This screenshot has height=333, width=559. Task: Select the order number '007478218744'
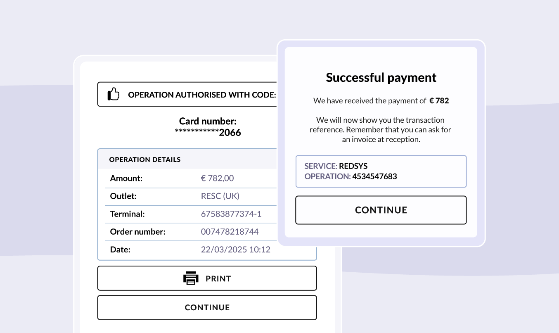[230, 232]
